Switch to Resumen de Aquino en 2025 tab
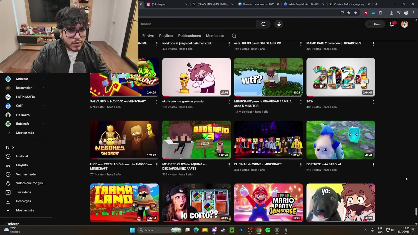The height and width of the screenshot is (235, 418). [258, 4]
